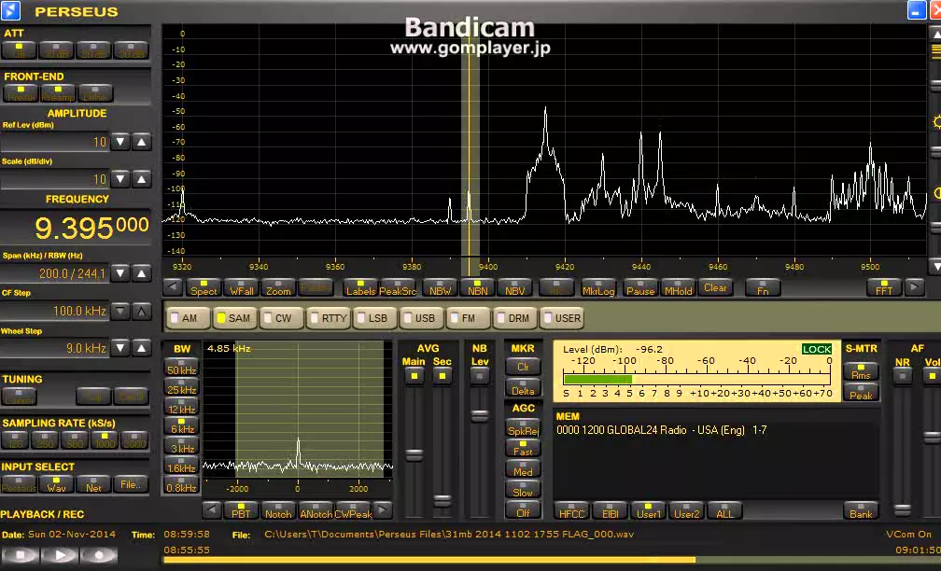The width and height of the screenshot is (941, 571).
Task: Select USB demodulation mode
Action: click(x=422, y=318)
